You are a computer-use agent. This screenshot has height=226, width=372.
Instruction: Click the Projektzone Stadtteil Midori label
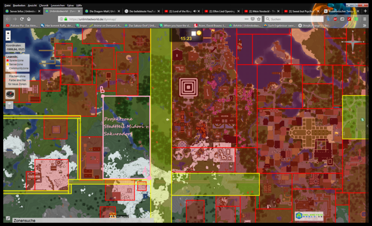[x=126, y=126]
